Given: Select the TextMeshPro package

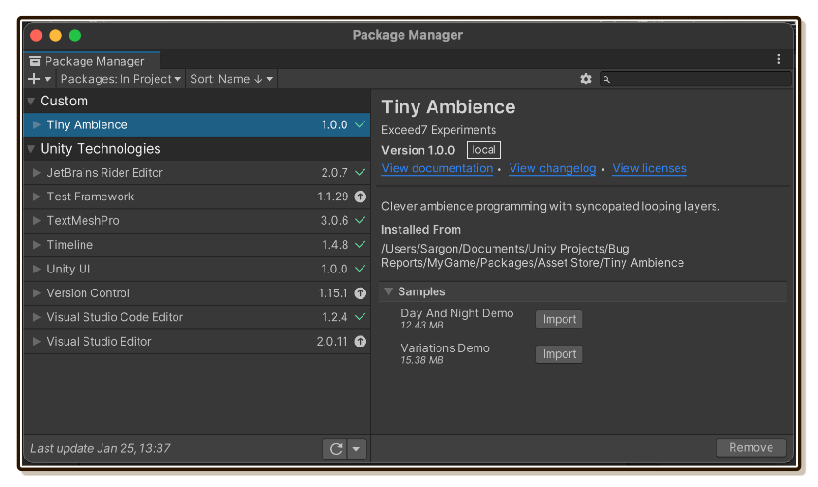Looking at the screenshot, I should point(196,221).
